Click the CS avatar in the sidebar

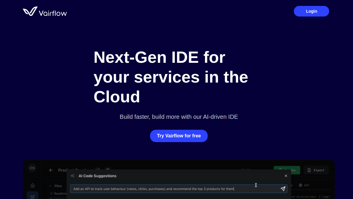click(32, 168)
